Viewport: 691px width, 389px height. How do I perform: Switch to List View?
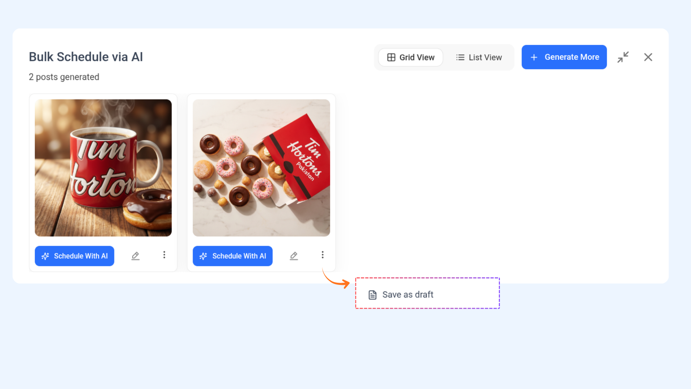point(479,57)
